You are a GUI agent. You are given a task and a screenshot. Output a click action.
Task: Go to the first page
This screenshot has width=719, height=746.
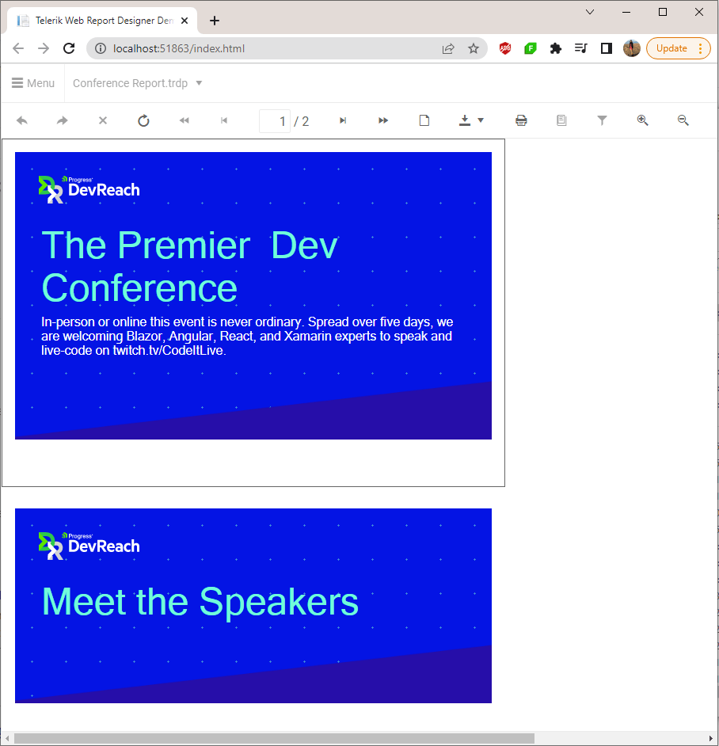(x=184, y=121)
